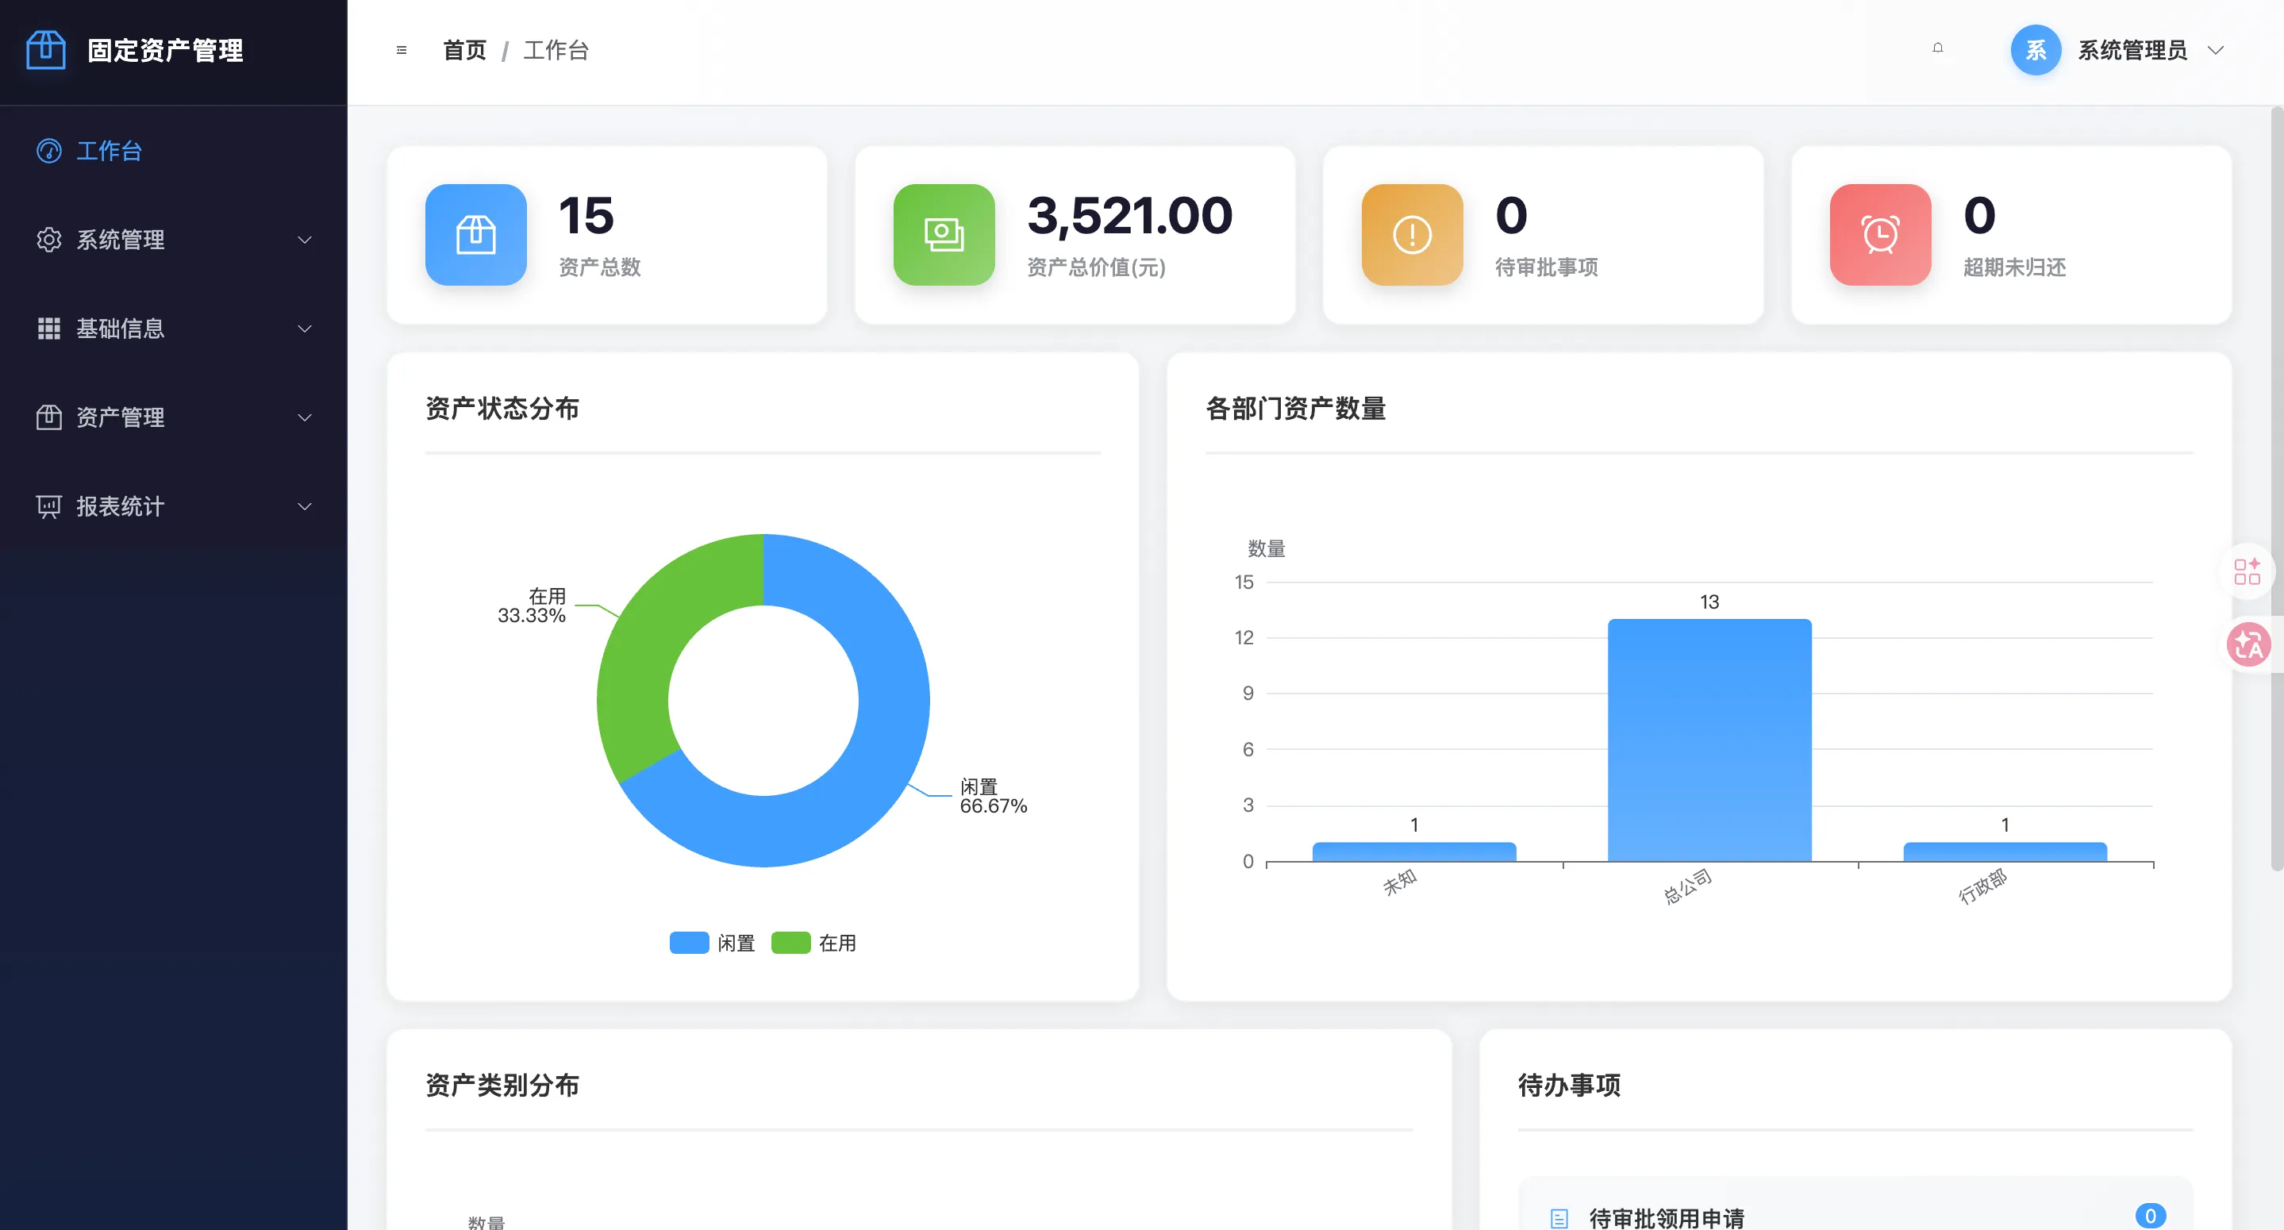Open notifications via the bell icon
The height and width of the screenshot is (1230, 2284).
point(1937,48)
